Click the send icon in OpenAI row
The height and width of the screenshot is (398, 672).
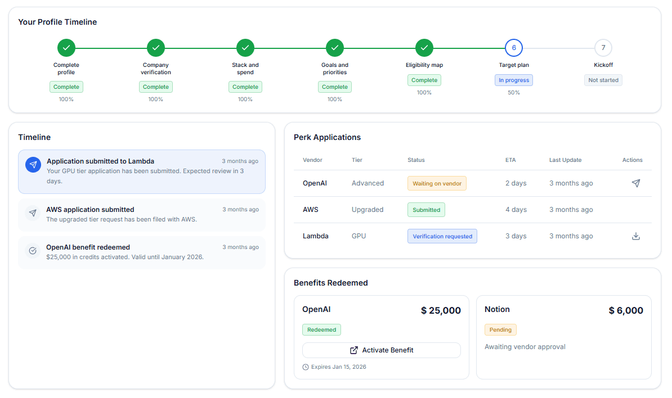pyautogui.click(x=636, y=183)
